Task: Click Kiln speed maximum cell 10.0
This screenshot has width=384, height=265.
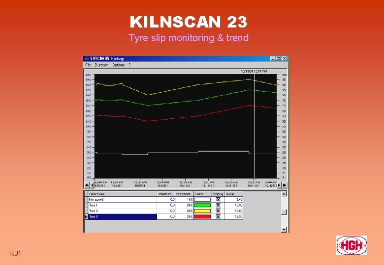Action: [x=184, y=199]
